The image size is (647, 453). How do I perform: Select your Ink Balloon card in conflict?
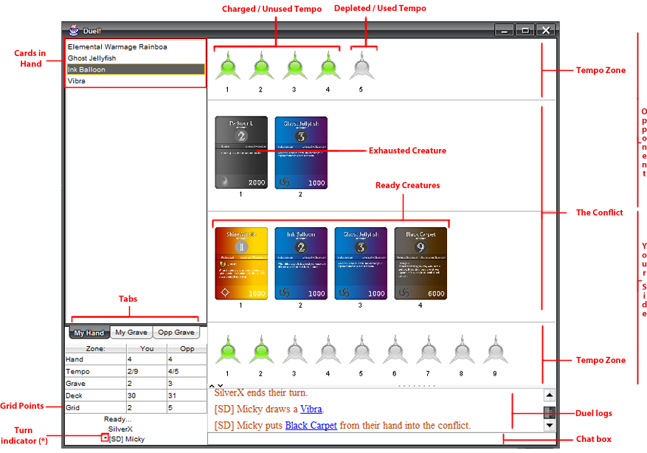301,263
